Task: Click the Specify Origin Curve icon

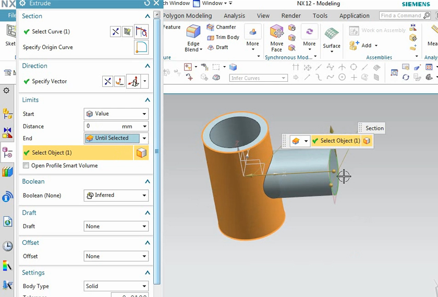Action: (141, 47)
